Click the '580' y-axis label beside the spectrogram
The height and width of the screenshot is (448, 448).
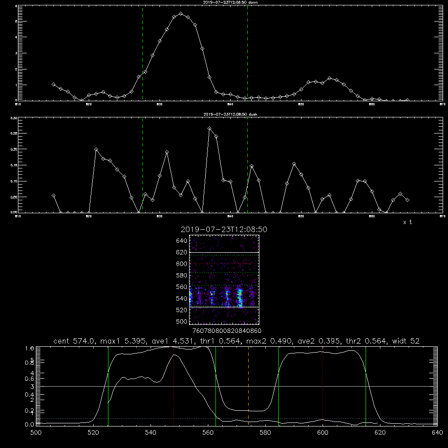tap(182, 275)
